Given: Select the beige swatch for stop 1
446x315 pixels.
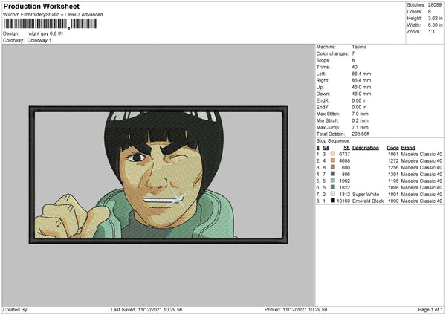Looking at the screenshot, I should click(x=332, y=154).
